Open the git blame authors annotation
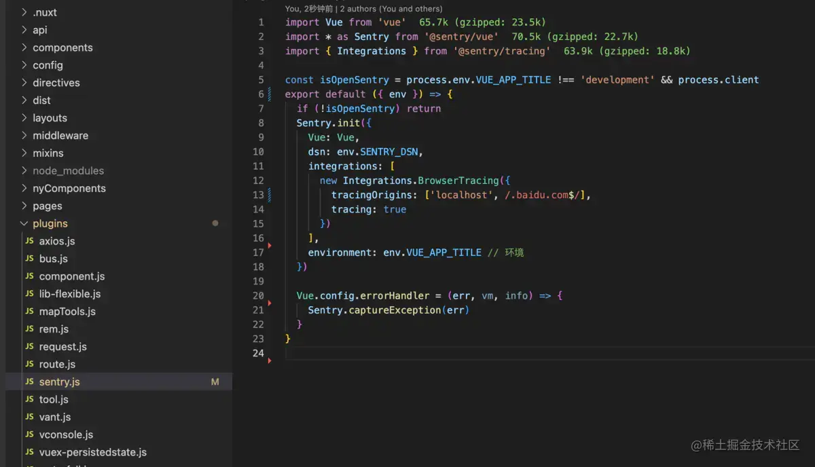This screenshot has width=815, height=467. coord(364,9)
